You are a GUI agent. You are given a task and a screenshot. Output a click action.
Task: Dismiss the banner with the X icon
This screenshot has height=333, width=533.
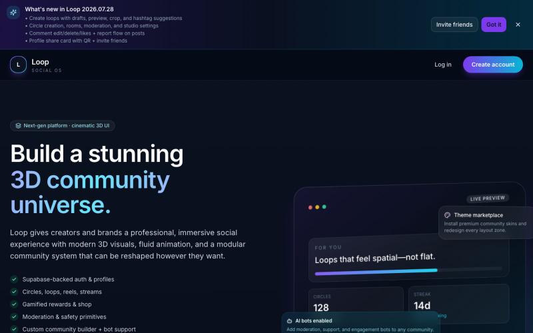pos(518,25)
